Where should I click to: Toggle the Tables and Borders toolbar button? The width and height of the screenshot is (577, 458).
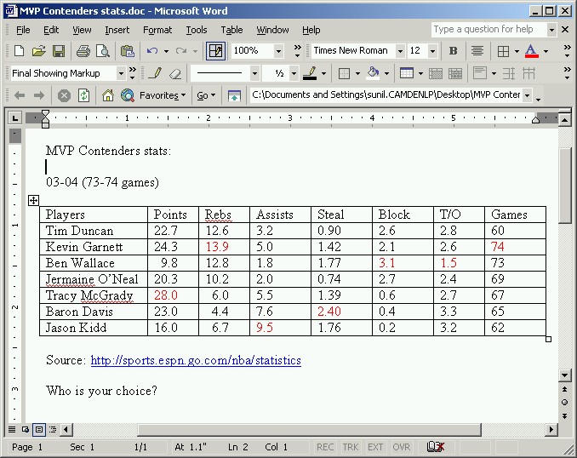coord(216,51)
